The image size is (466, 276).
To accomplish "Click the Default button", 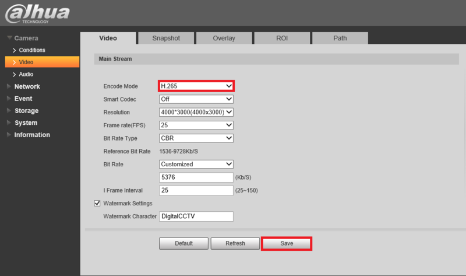I will click(183, 243).
